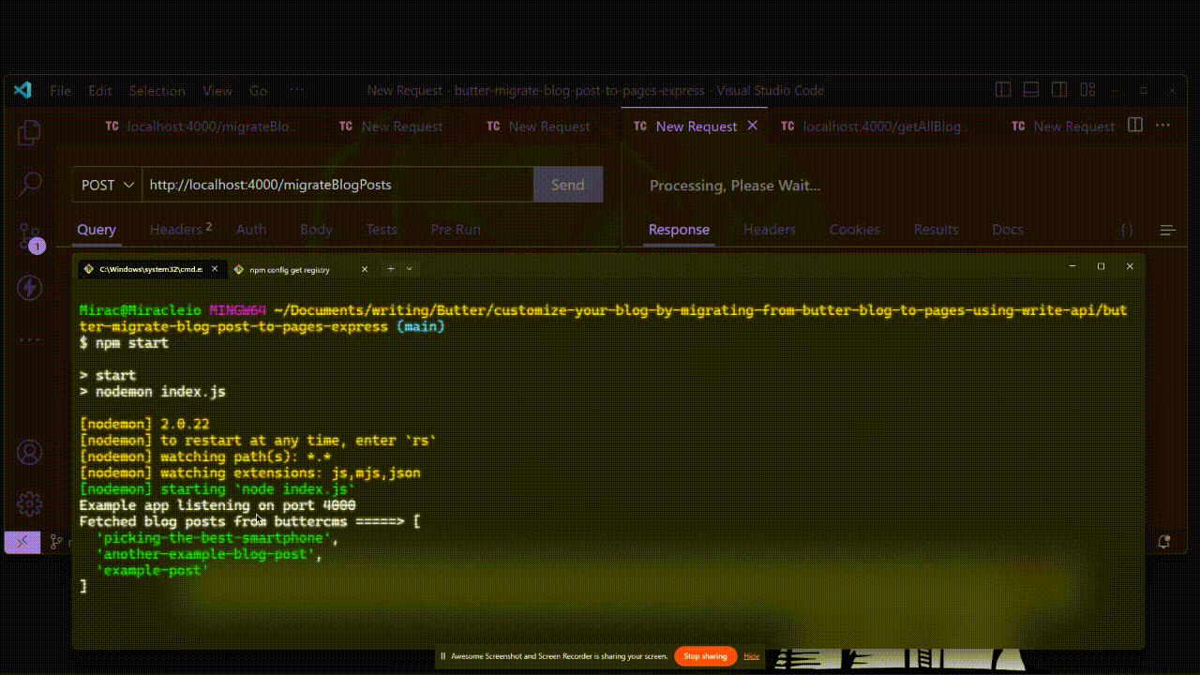Click the remote window indicator in status bar

22,541
